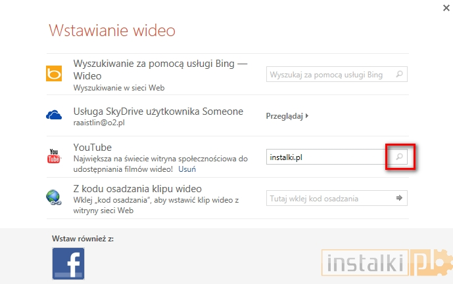Click the YouTube field containing instalki.pl
The height and width of the screenshot is (284, 453).
(x=327, y=157)
